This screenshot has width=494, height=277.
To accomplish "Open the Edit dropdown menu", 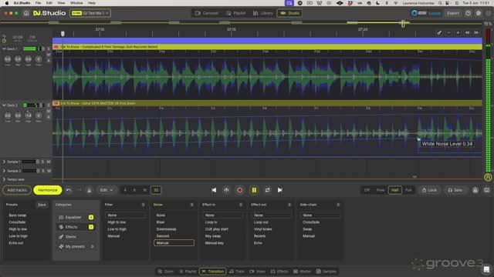I will coord(107,190).
